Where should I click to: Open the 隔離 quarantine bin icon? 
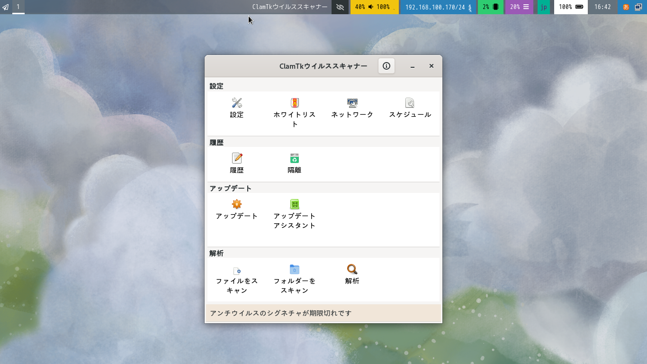295,158
